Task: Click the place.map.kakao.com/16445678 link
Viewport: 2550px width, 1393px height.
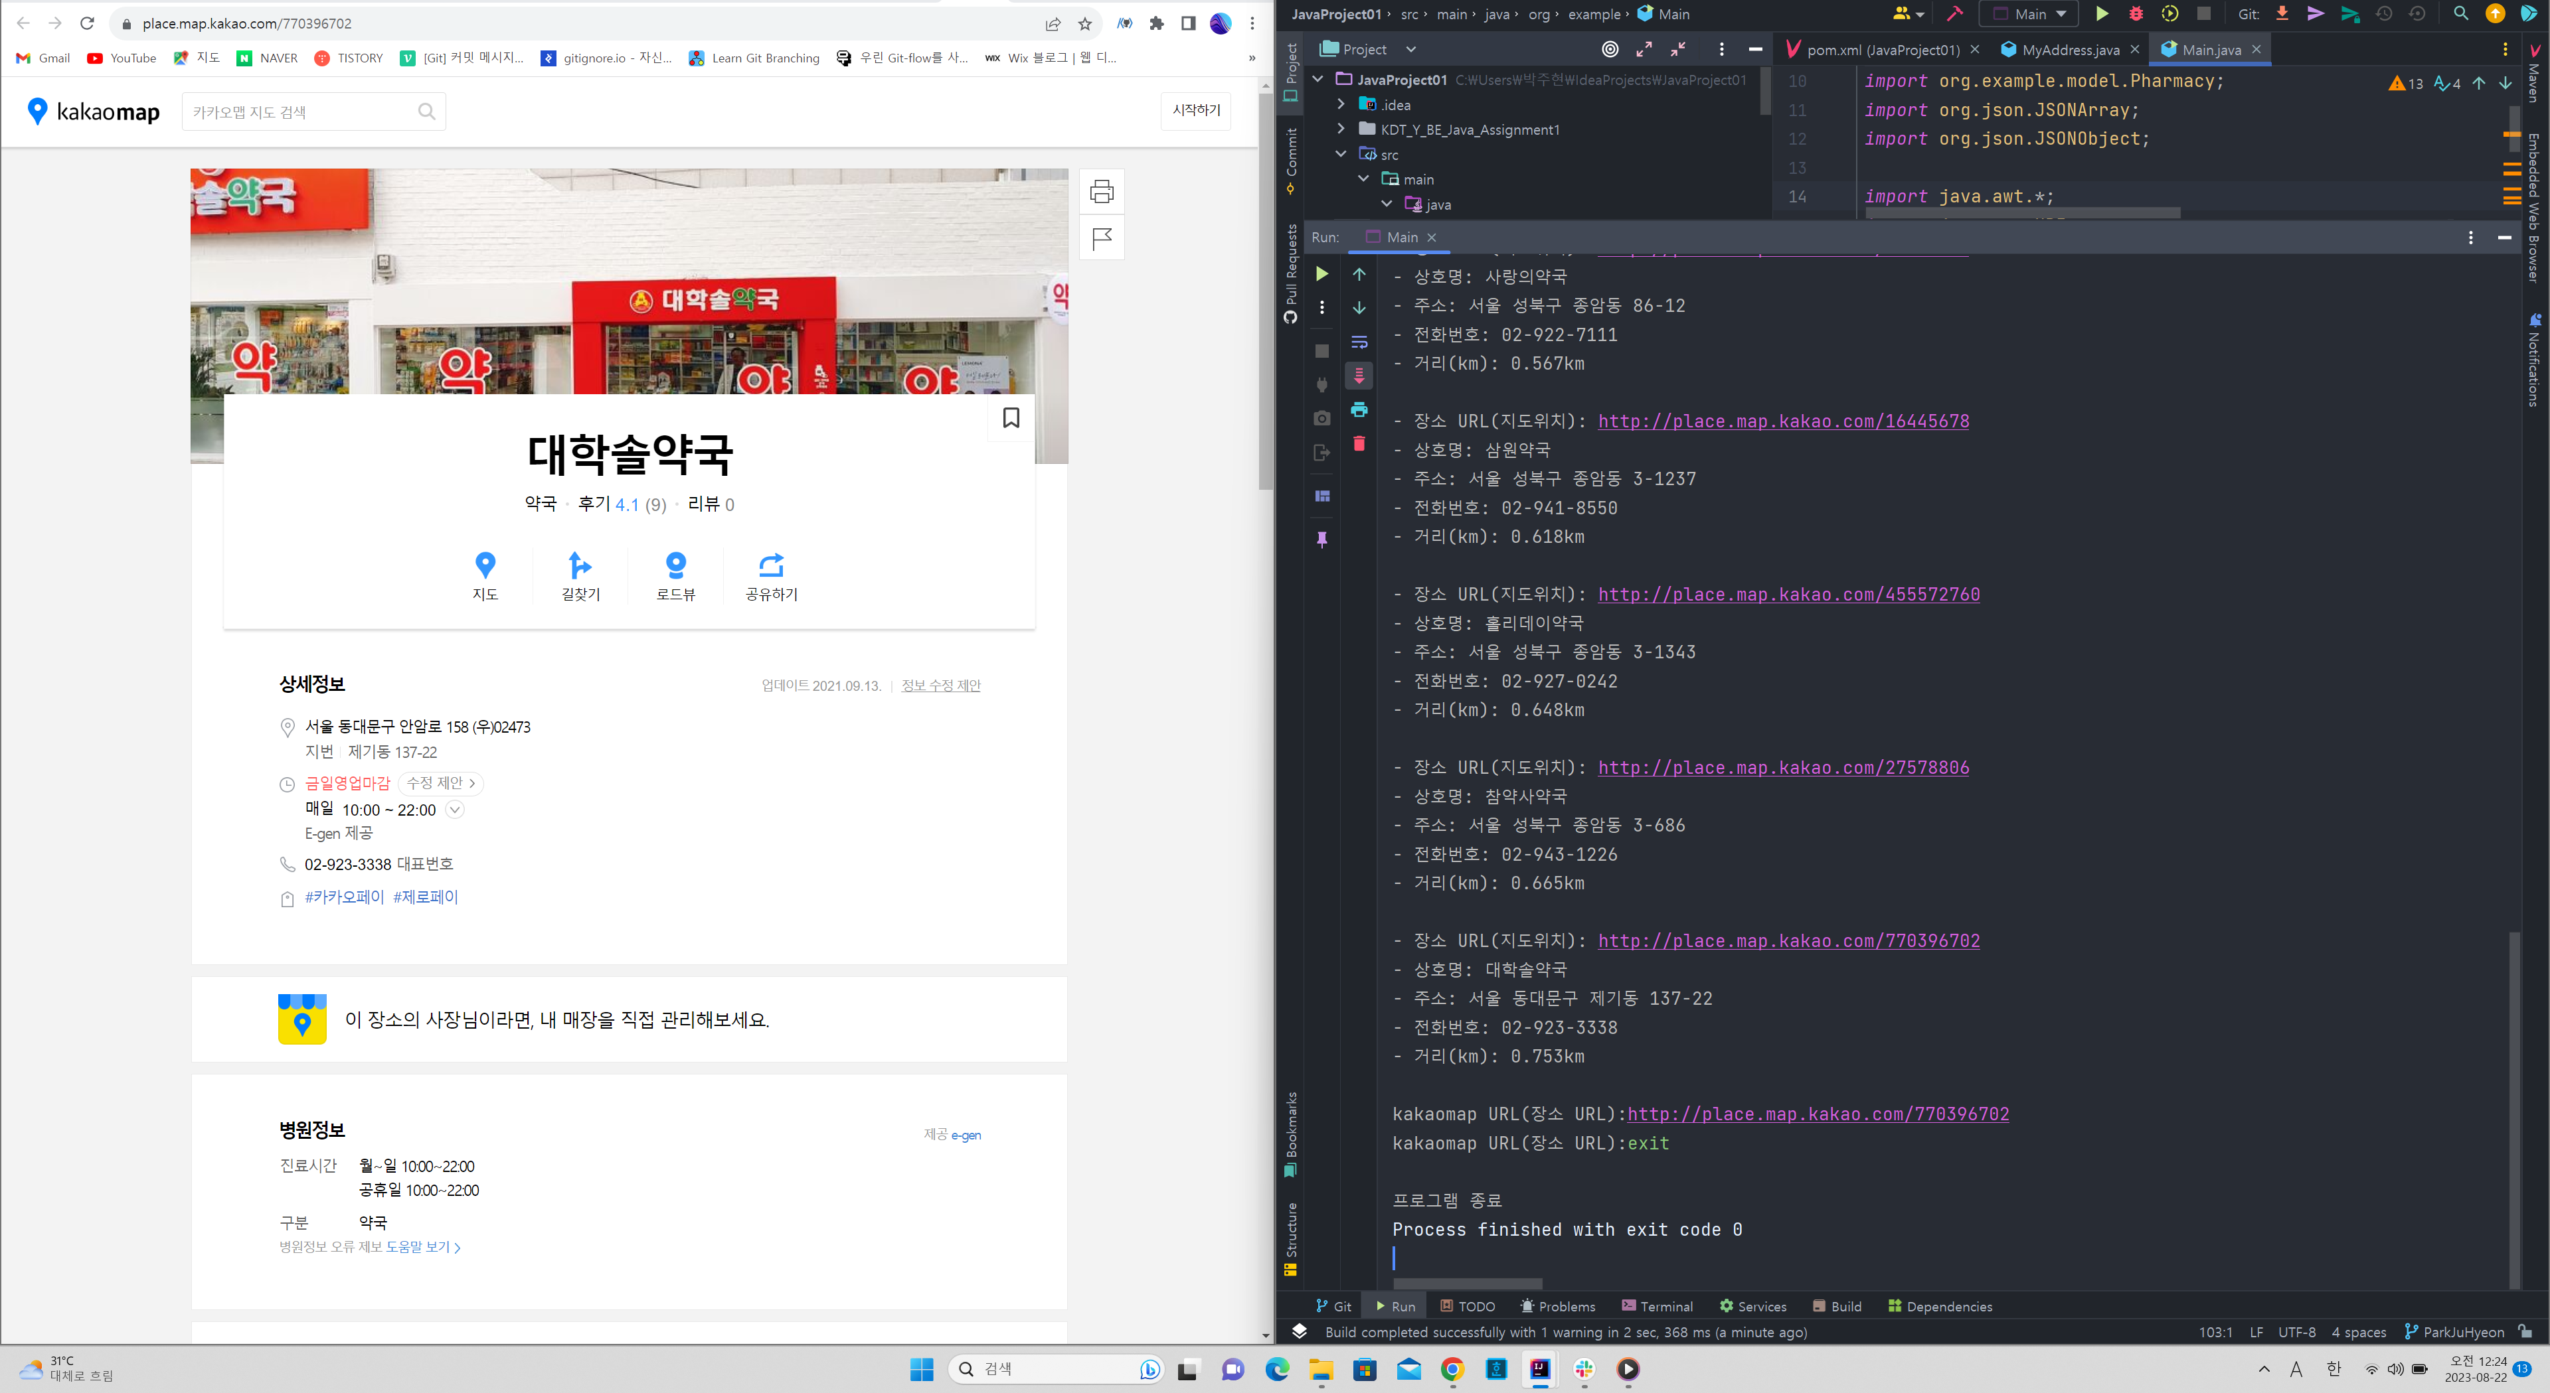Action: click(x=1783, y=421)
